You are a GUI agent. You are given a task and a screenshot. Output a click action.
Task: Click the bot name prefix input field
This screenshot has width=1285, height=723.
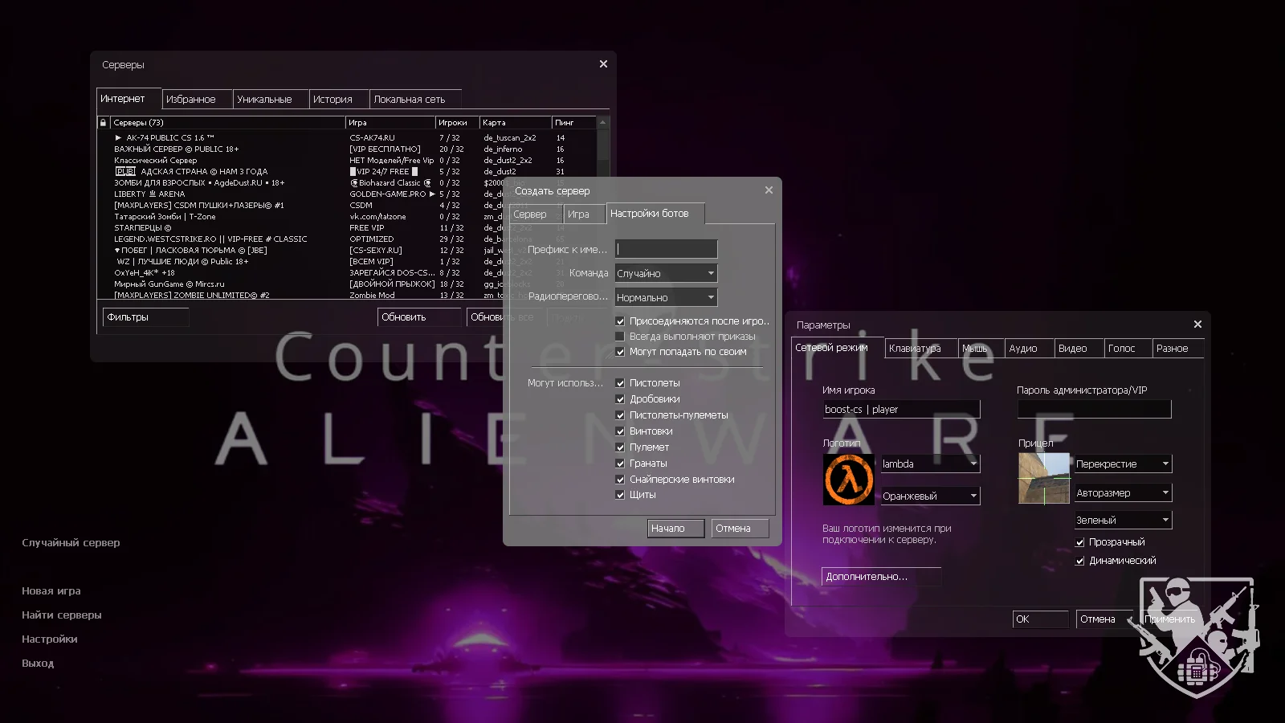coord(666,249)
